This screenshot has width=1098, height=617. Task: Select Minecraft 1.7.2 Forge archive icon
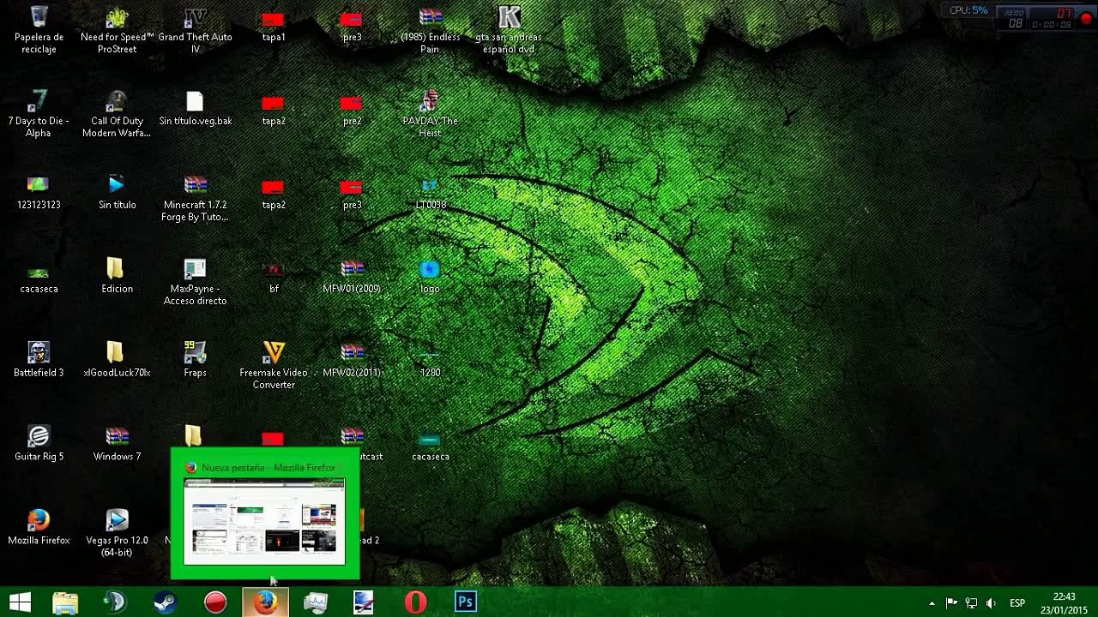(x=196, y=198)
